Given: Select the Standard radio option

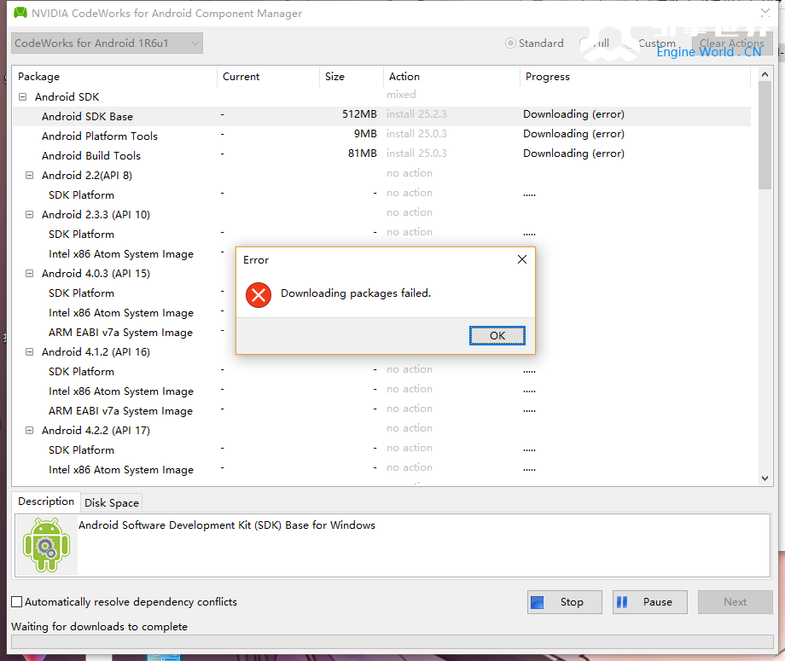Looking at the screenshot, I should [511, 43].
